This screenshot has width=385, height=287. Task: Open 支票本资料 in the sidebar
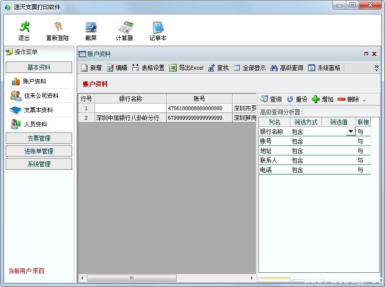pos(38,110)
